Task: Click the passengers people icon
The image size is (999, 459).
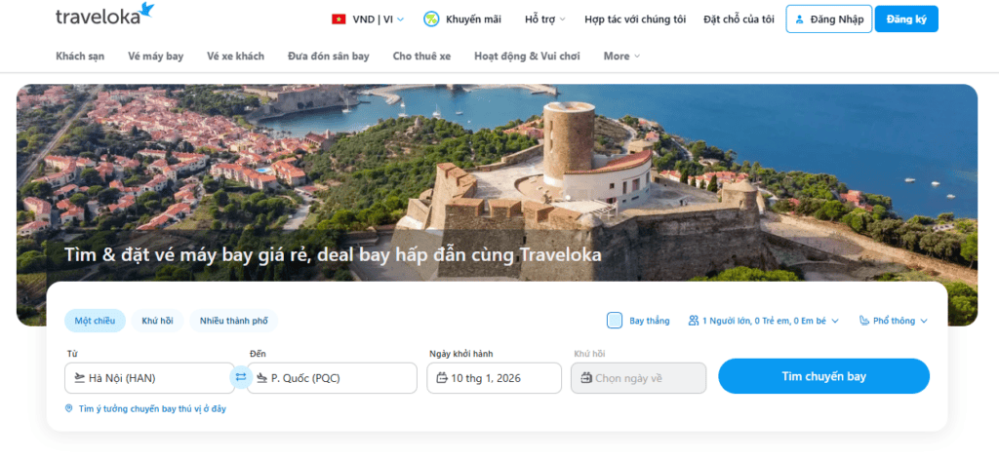Action: point(694,321)
